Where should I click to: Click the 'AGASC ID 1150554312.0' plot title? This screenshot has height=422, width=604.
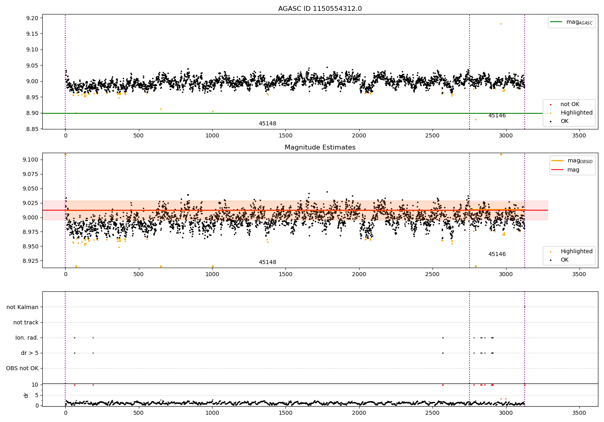click(320, 9)
